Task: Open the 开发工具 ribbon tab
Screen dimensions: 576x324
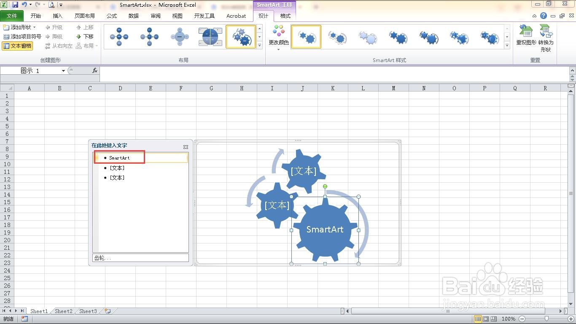Action: (x=205, y=16)
